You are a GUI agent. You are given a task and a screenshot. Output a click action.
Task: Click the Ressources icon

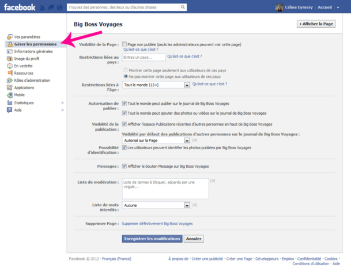(x=10, y=73)
